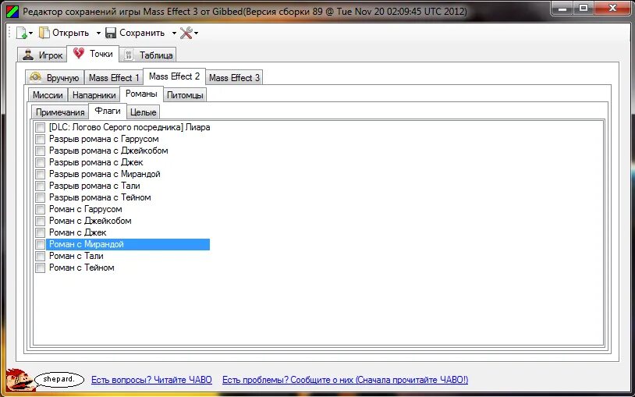Expand the Открыть dropdown arrow
635x397 pixels.
[98, 34]
